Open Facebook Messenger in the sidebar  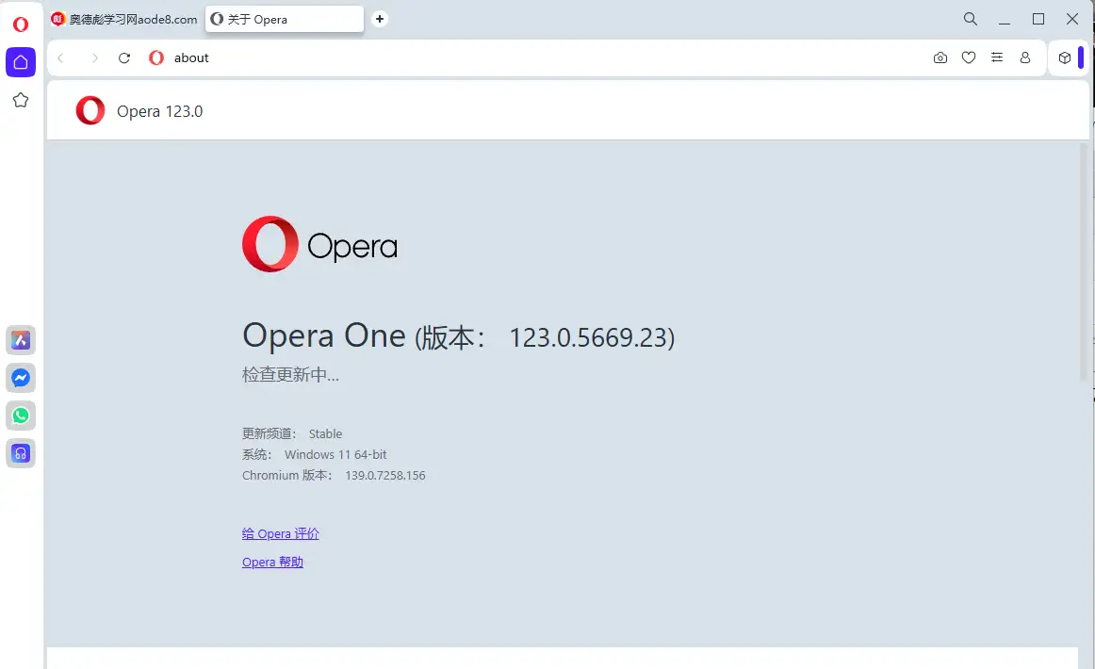coord(21,378)
